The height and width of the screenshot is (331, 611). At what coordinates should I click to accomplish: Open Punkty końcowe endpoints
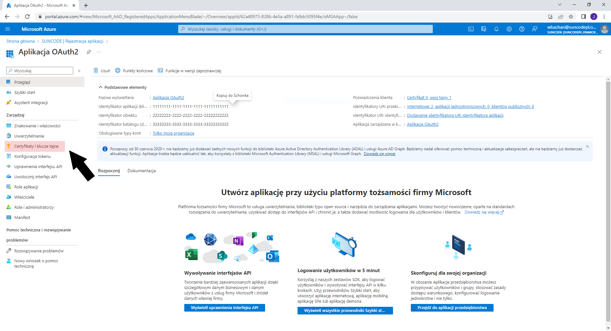tap(134, 71)
